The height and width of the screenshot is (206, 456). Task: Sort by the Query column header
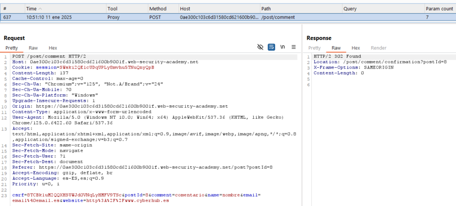coord(383,9)
